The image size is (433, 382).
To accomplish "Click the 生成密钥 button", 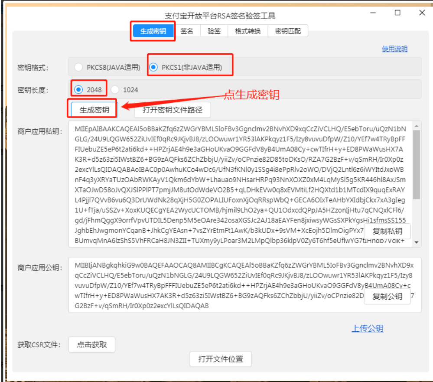I will click(x=94, y=110).
